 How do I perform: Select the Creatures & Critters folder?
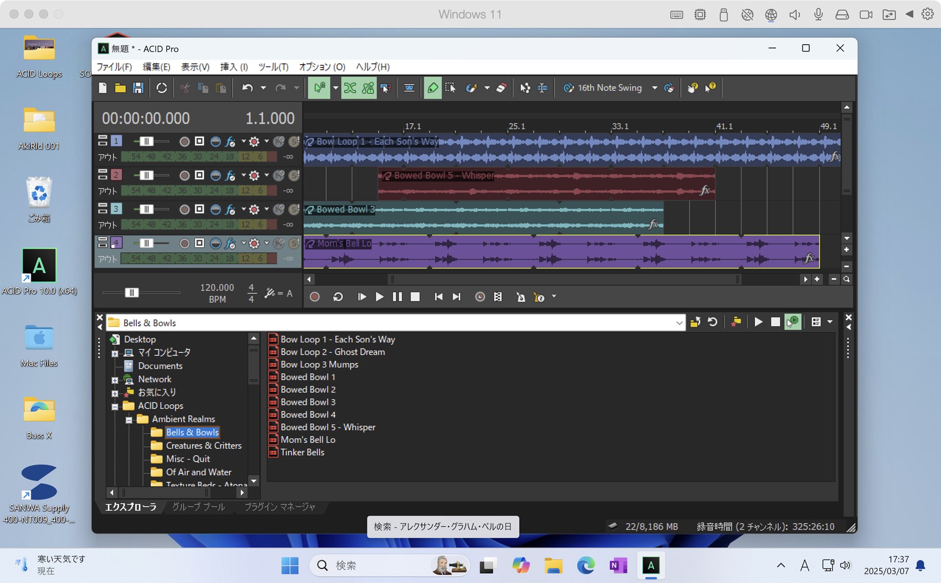click(x=203, y=446)
